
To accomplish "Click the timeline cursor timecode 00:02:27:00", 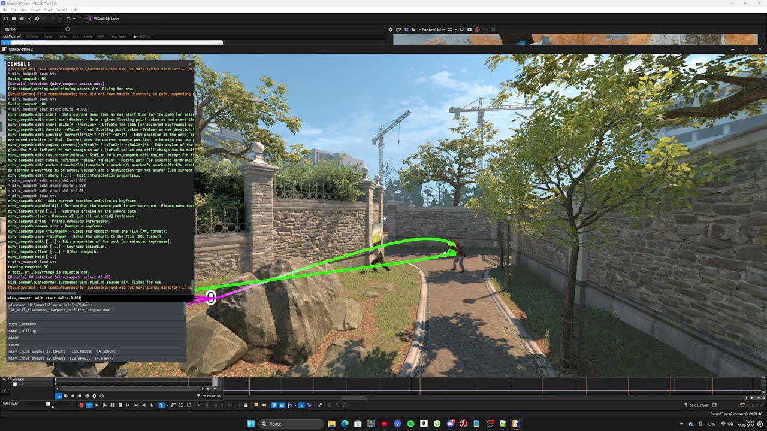I will click(x=699, y=405).
